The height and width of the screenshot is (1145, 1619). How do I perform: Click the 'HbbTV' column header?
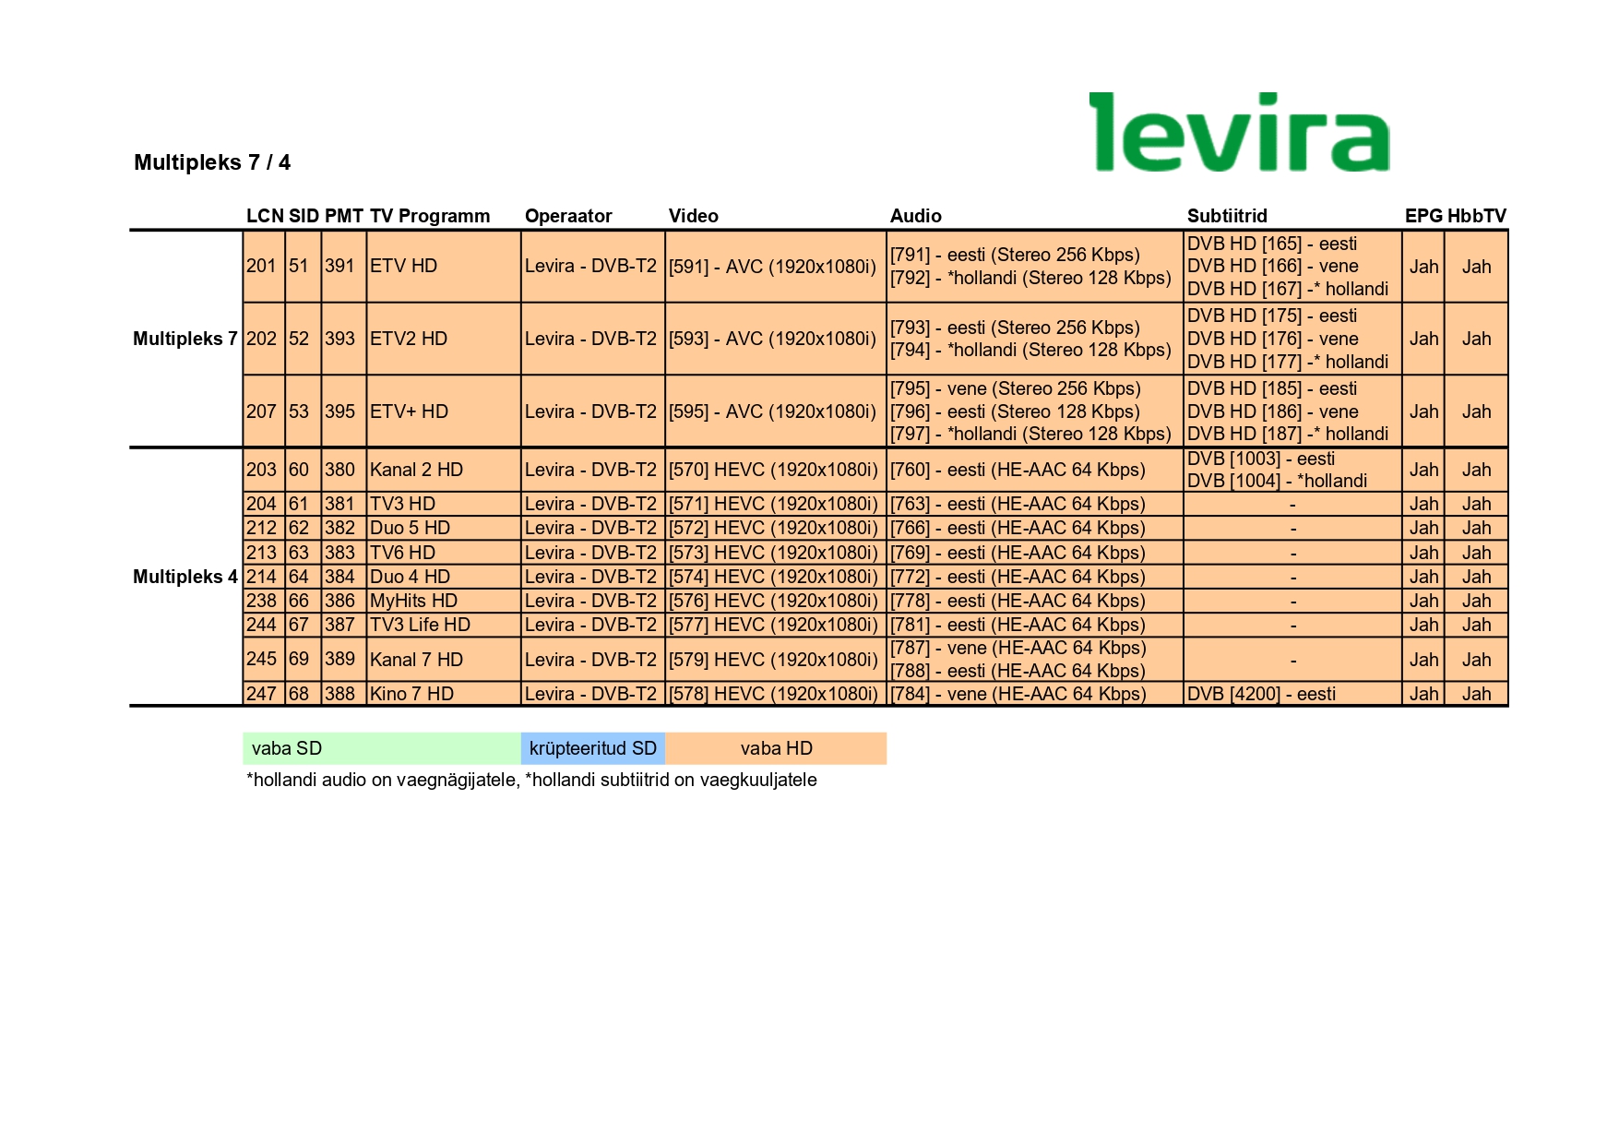1476,216
